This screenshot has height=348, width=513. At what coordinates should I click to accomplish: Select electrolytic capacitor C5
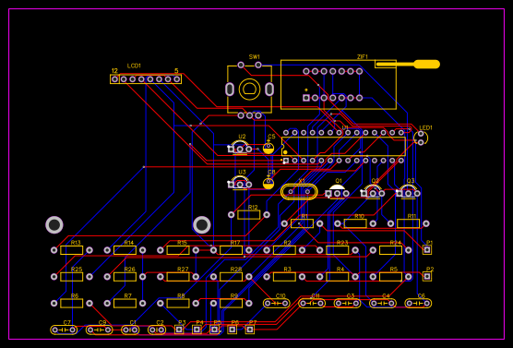(x=268, y=148)
